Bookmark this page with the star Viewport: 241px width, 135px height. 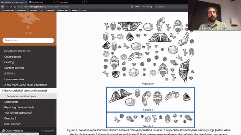pyautogui.click(x=151, y=7)
